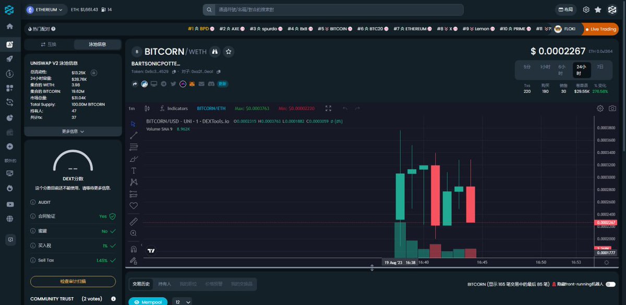626x305 pixels.
Task: Take a chart snapshot with camera icon
Action: (612, 108)
